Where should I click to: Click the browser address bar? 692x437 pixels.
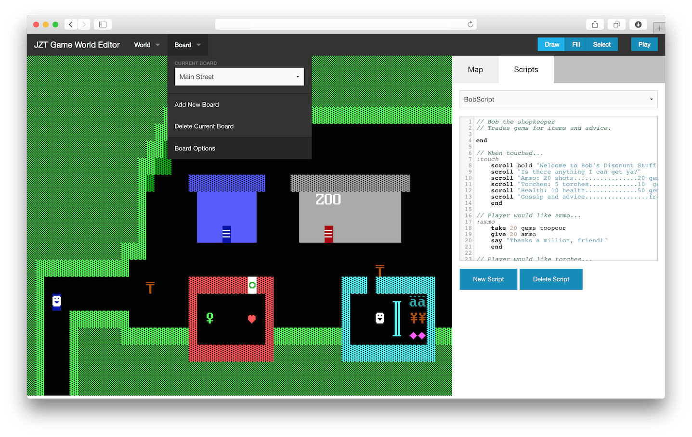tap(346, 25)
